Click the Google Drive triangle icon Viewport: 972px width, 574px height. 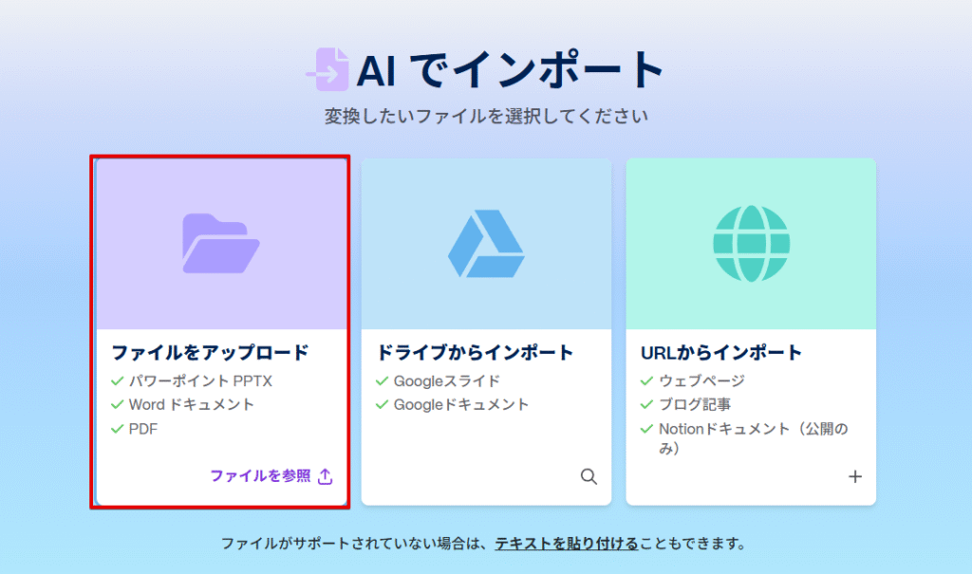pos(485,244)
